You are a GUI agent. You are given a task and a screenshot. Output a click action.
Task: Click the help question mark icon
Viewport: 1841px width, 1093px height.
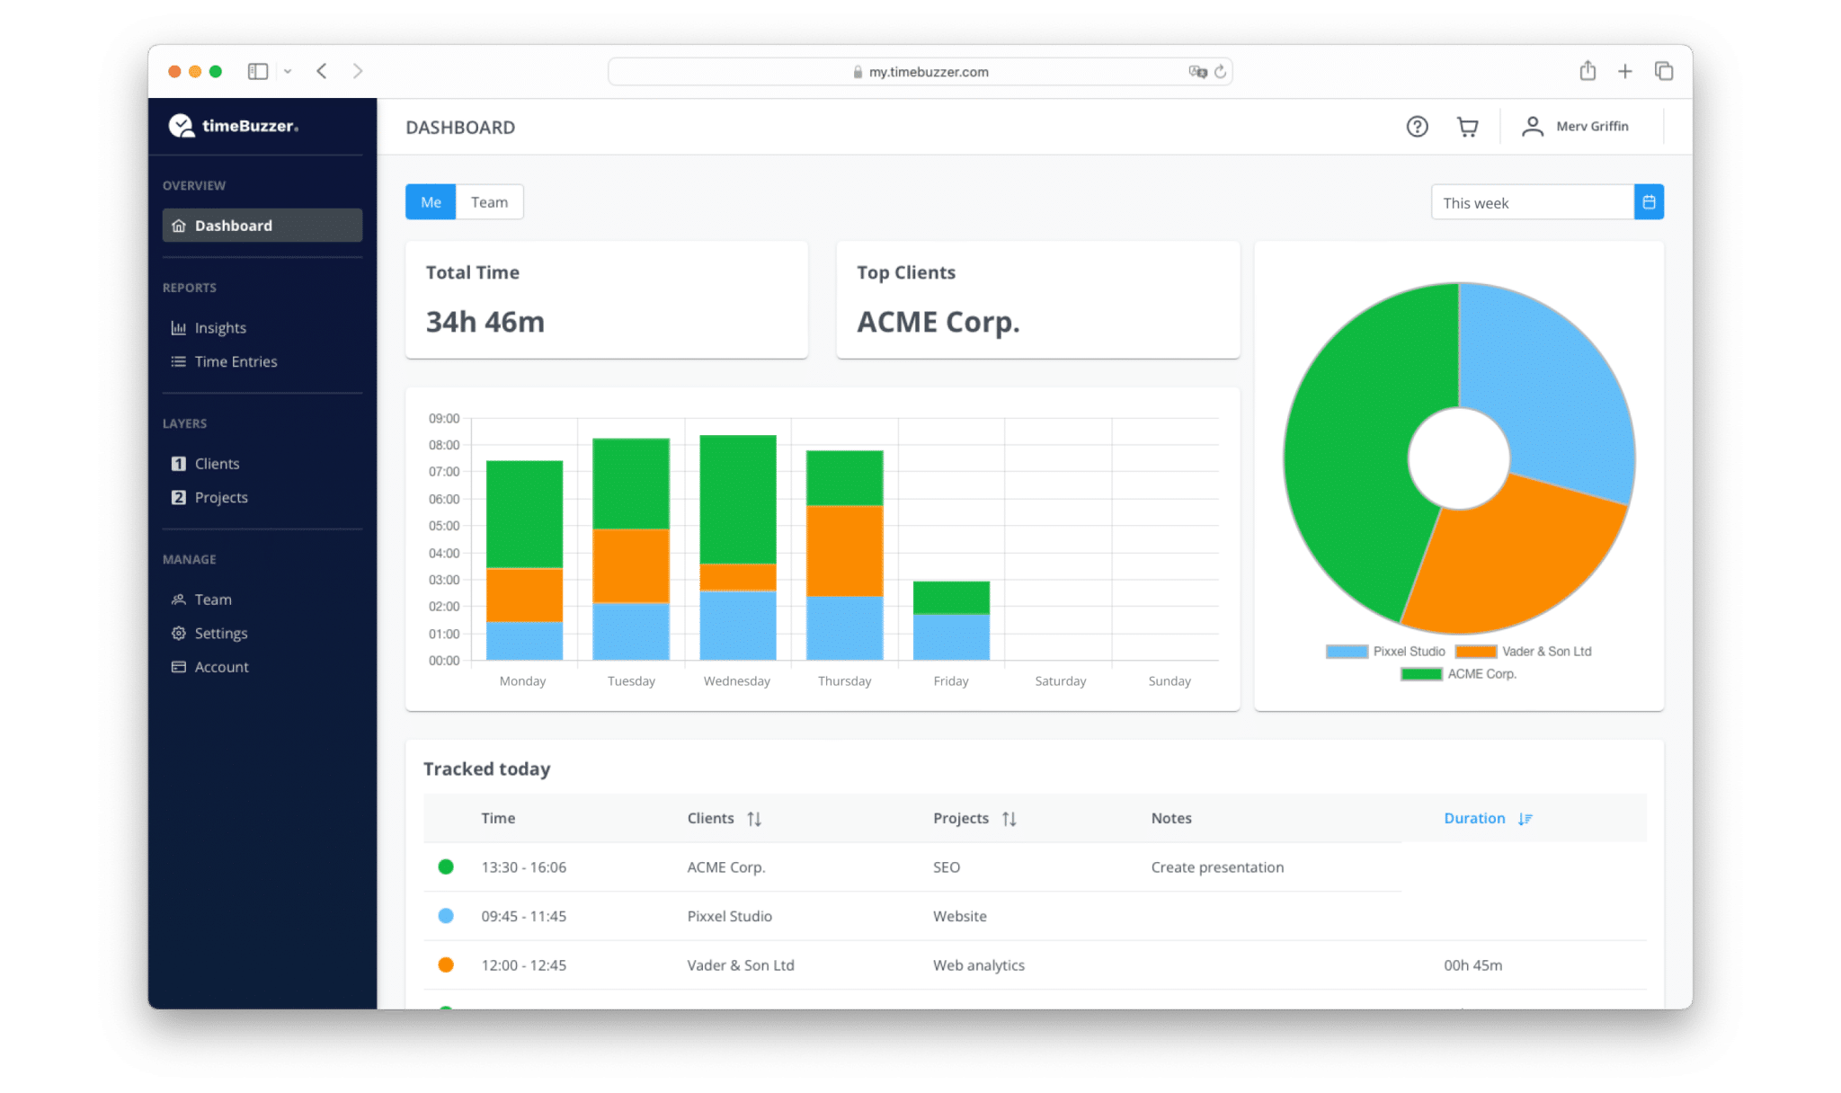[1417, 126]
